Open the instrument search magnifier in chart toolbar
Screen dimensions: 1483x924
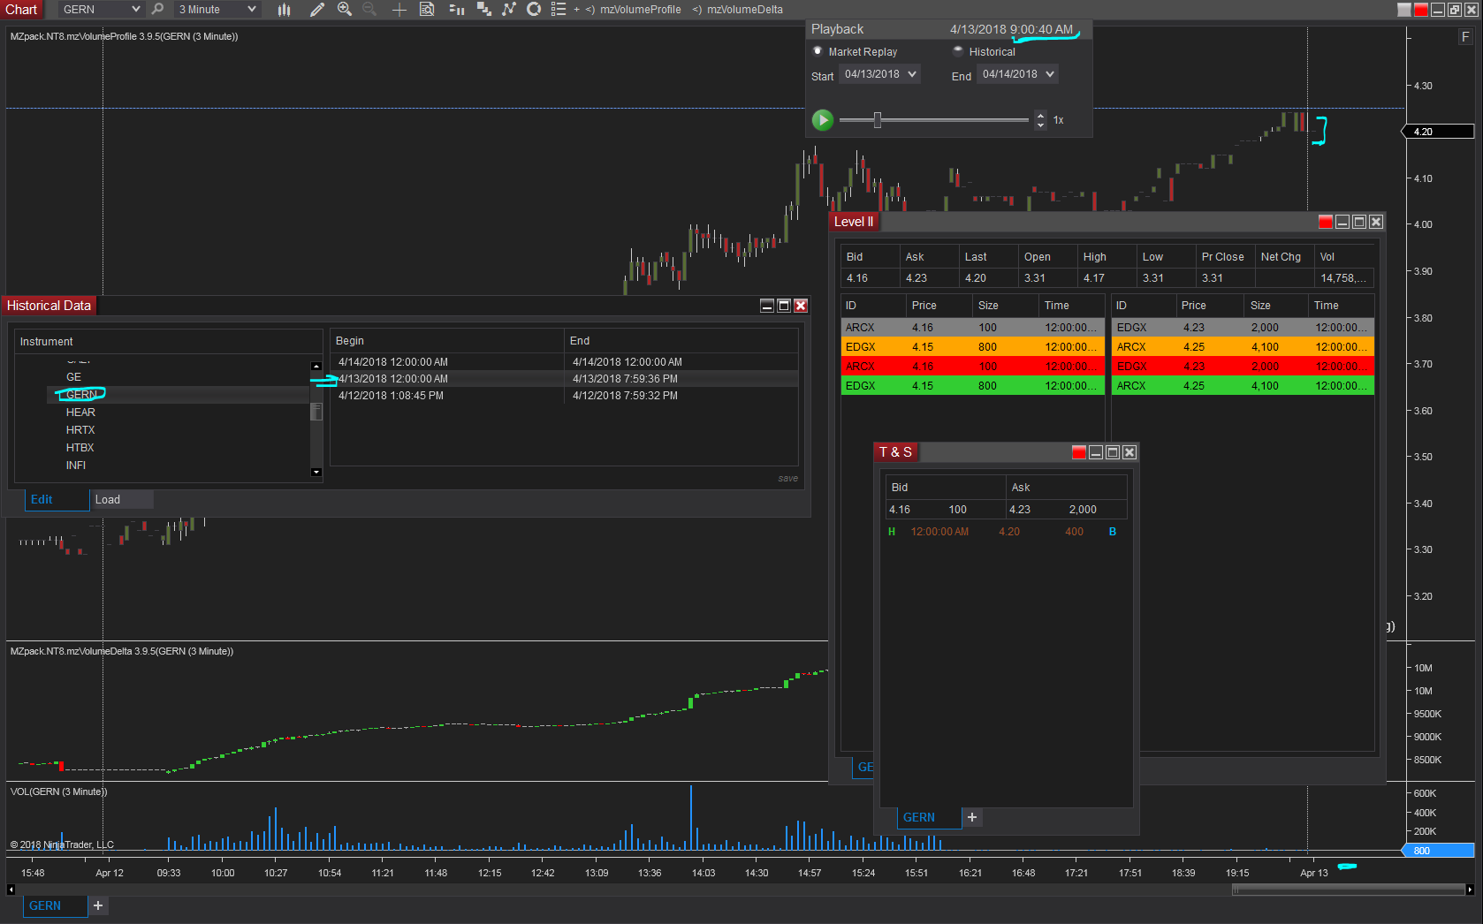pyautogui.click(x=157, y=9)
